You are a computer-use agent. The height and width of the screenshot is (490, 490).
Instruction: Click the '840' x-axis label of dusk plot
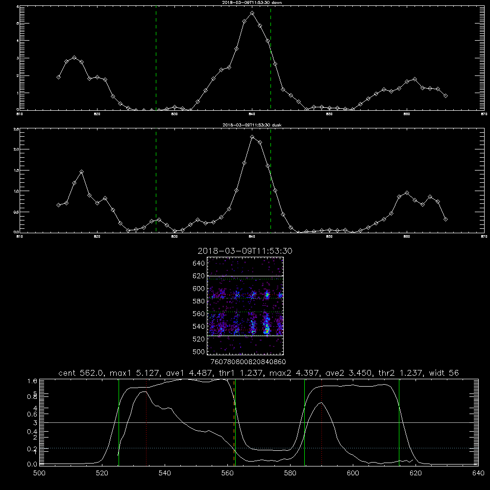click(x=252, y=237)
